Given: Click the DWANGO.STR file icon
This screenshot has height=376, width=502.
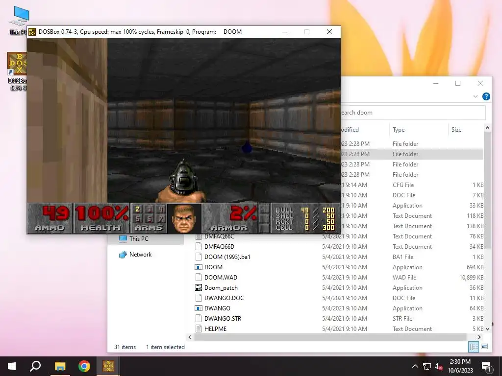Looking at the screenshot, I should point(199,318).
